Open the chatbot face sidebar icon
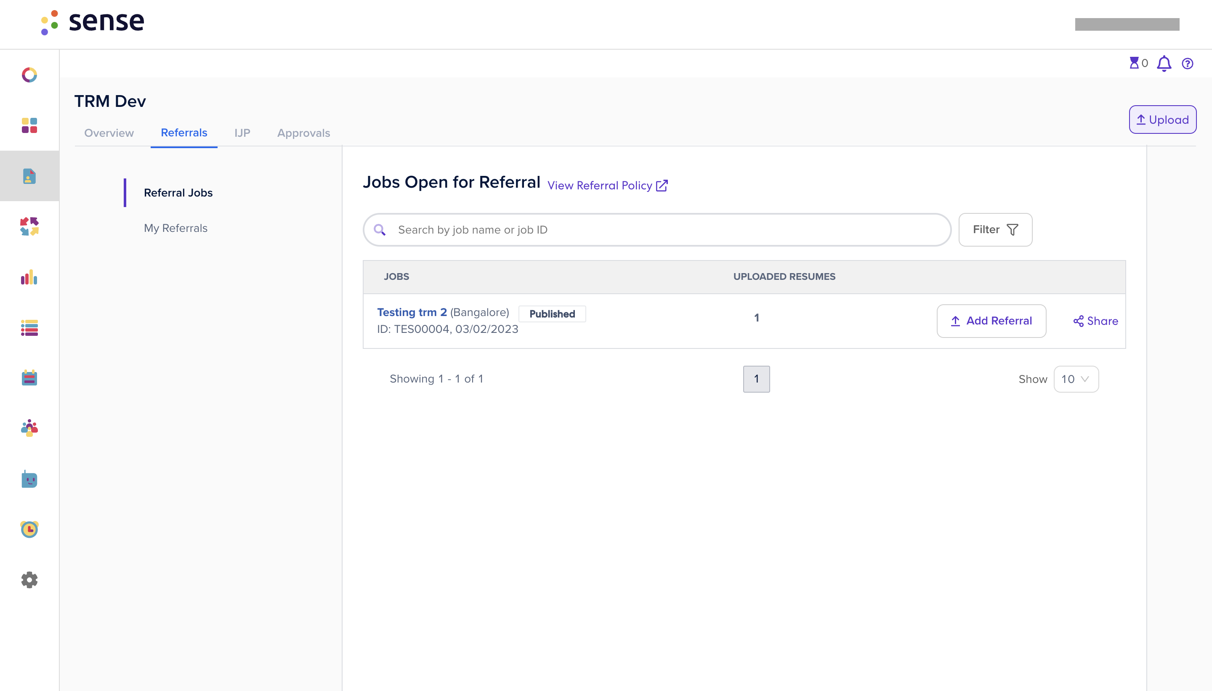The width and height of the screenshot is (1212, 691). point(29,479)
